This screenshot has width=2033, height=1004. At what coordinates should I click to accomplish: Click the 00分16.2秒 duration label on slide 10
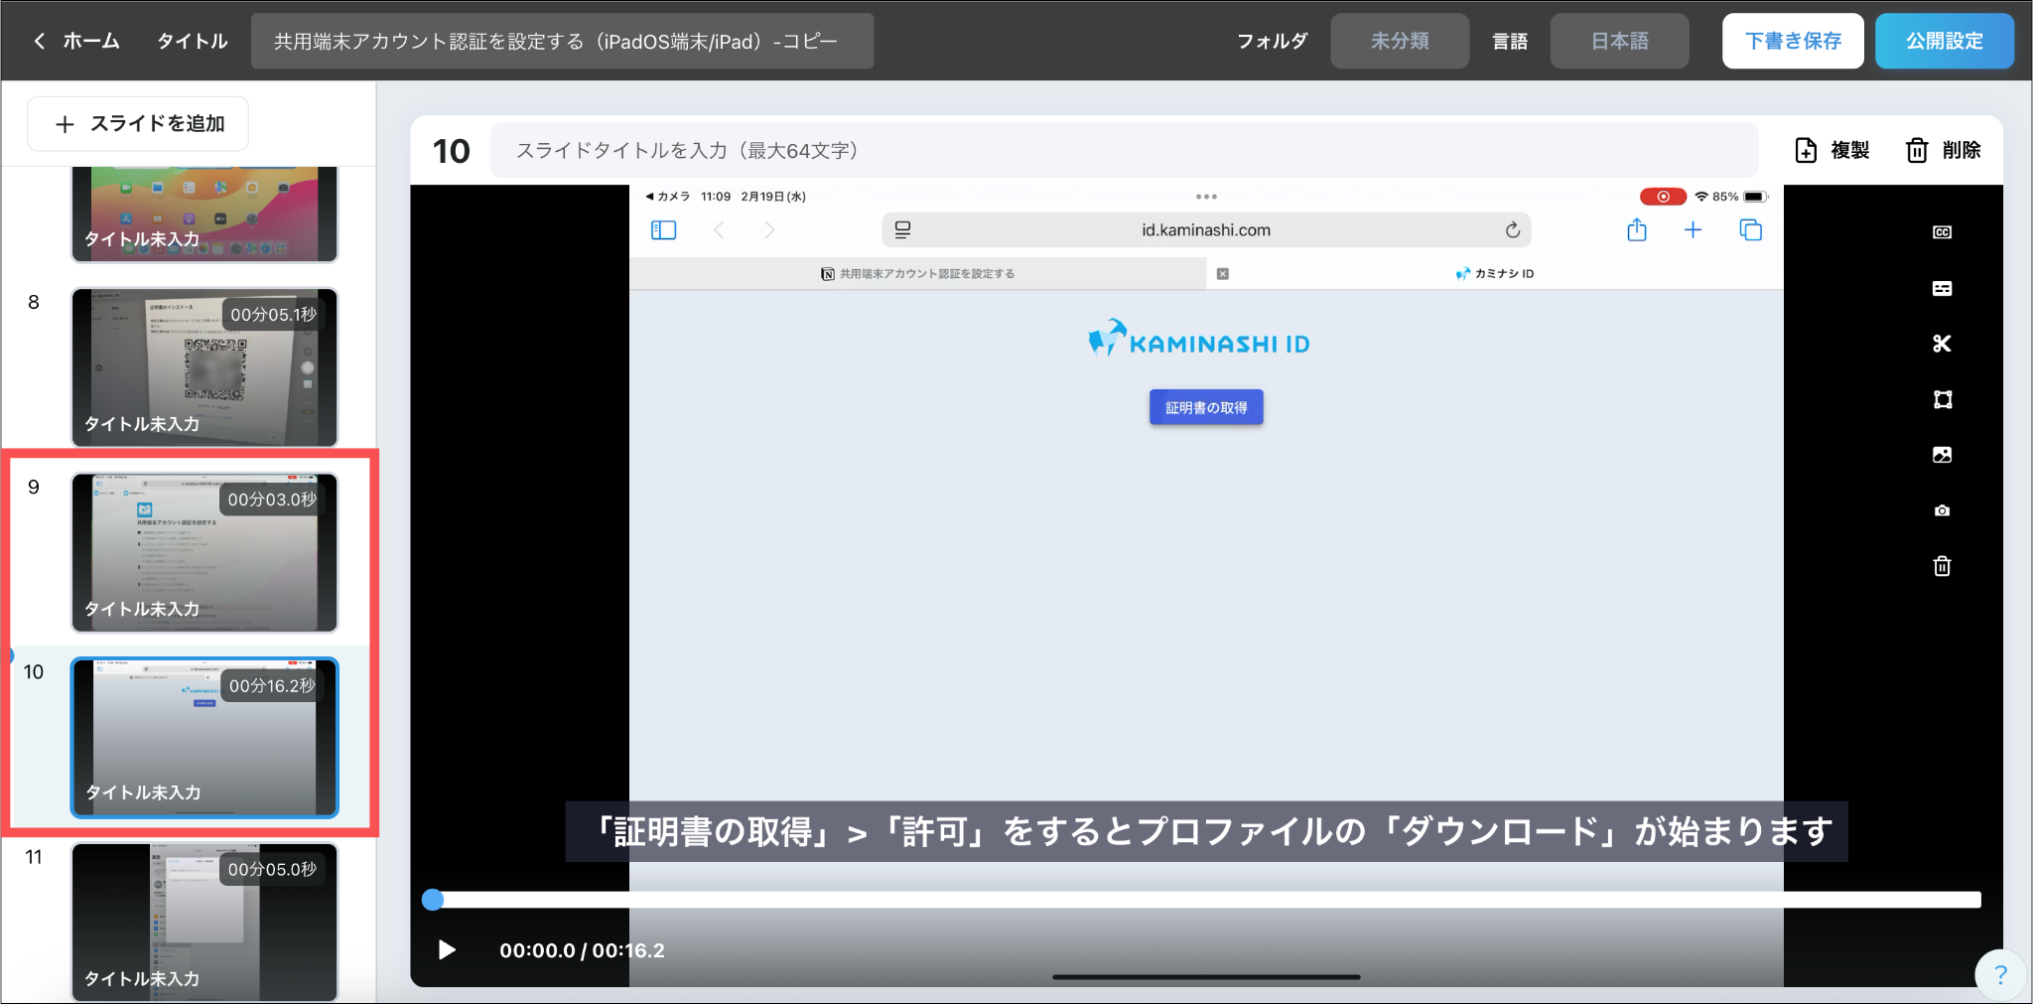click(x=272, y=686)
